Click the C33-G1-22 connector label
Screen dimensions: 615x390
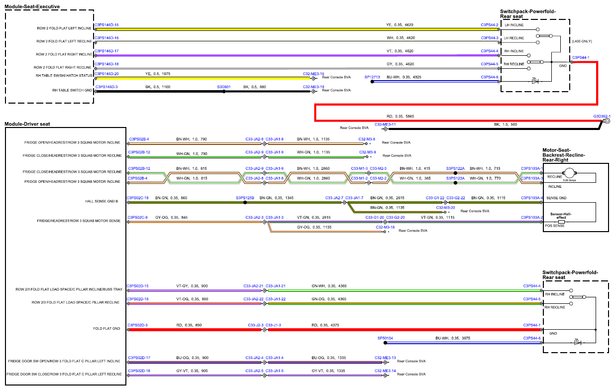[435, 198]
